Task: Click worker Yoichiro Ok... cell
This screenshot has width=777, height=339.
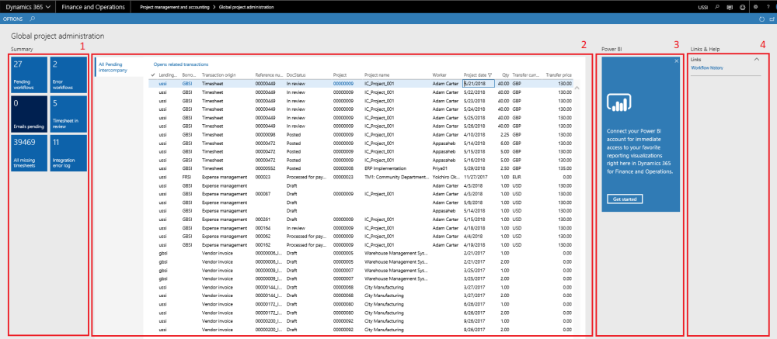Action: click(445, 177)
